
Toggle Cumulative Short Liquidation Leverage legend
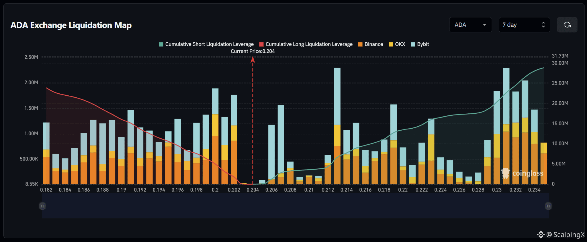click(x=206, y=44)
